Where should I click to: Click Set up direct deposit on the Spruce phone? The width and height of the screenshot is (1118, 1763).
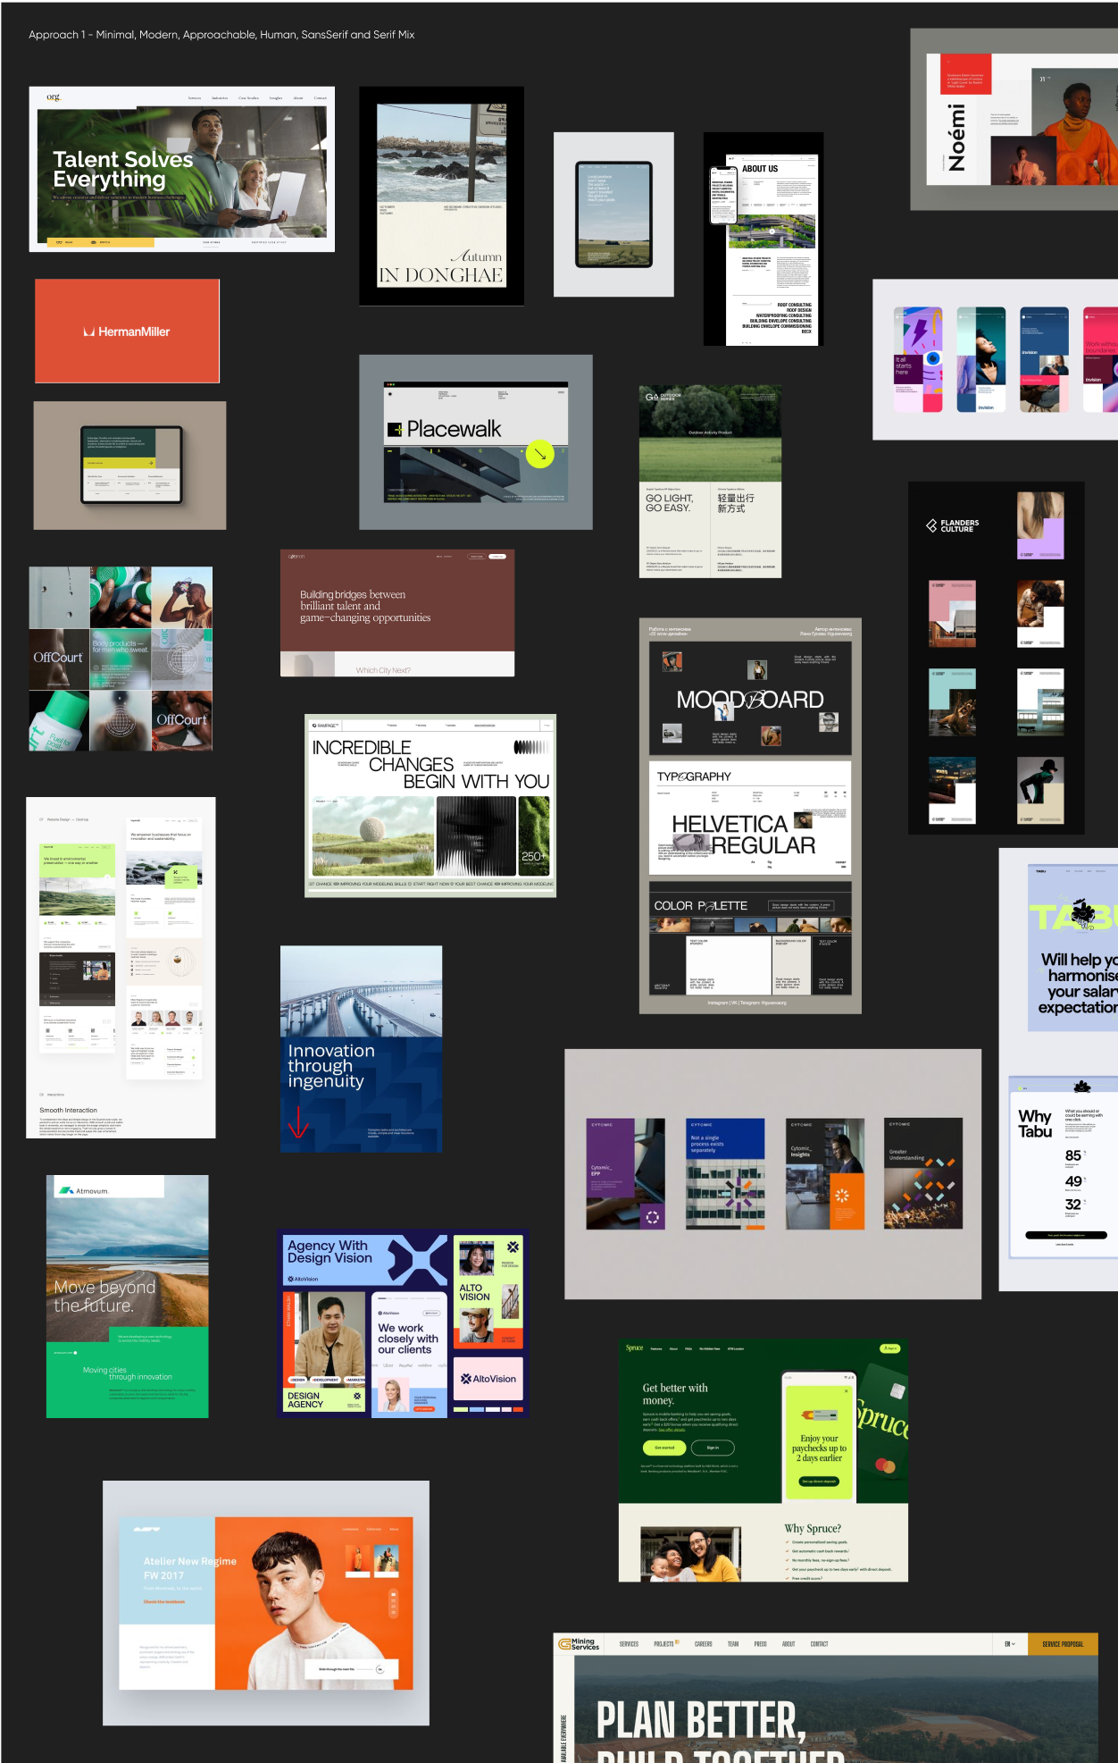(819, 1482)
